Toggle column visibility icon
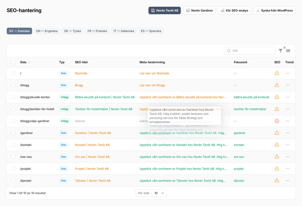This screenshot has width=302, height=206. [288, 51]
